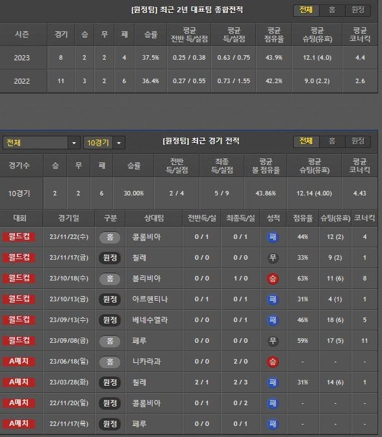Click 패 result icon for 콜롬비아 23/11/22
The image size is (382, 437).
point(272,237)
